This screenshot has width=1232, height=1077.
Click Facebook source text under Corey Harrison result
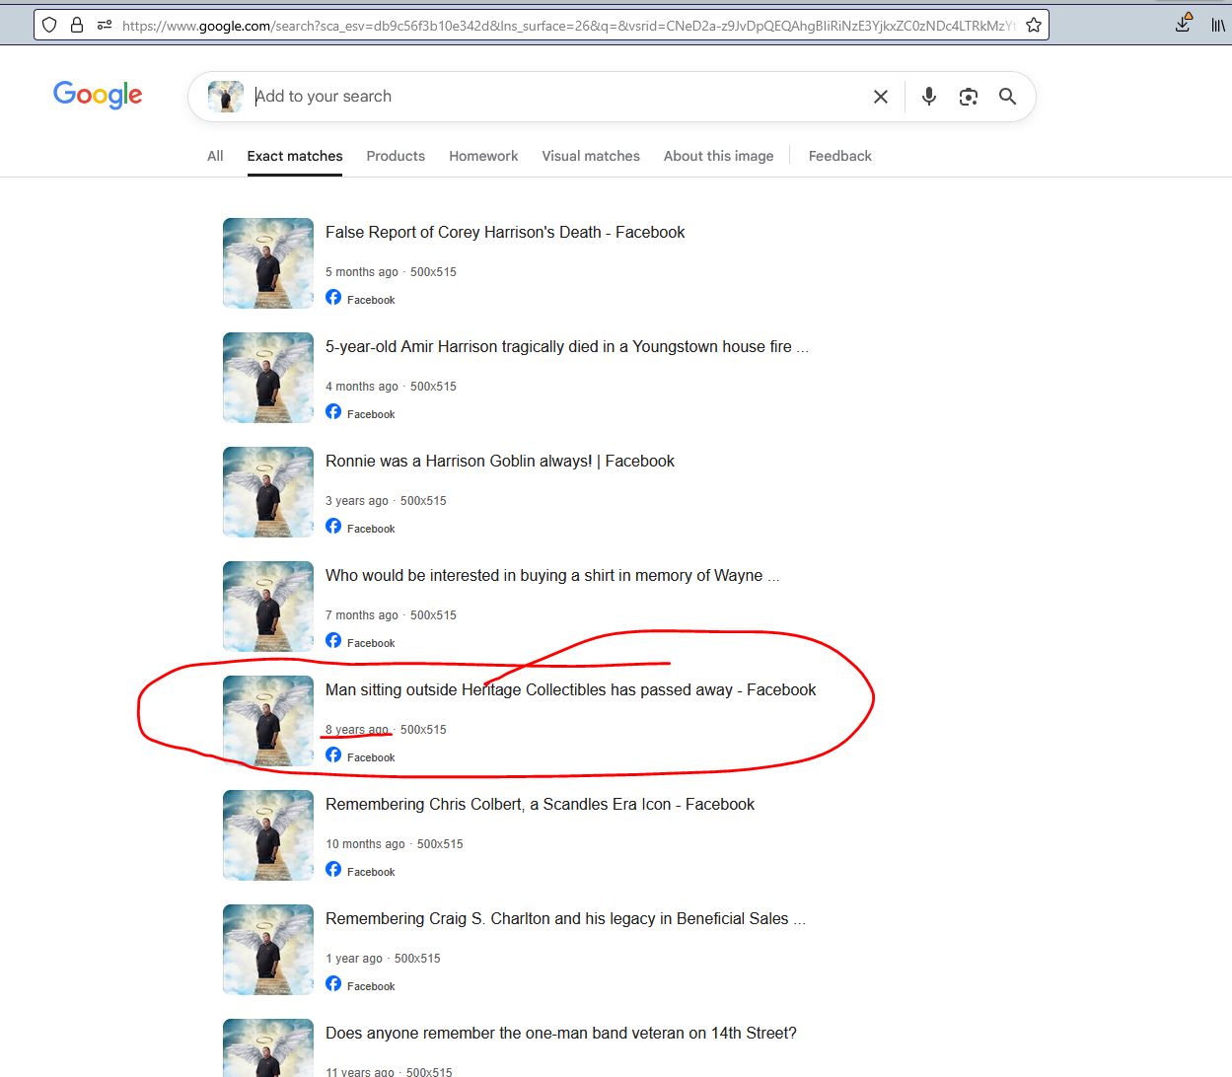[x=371, y=300]
